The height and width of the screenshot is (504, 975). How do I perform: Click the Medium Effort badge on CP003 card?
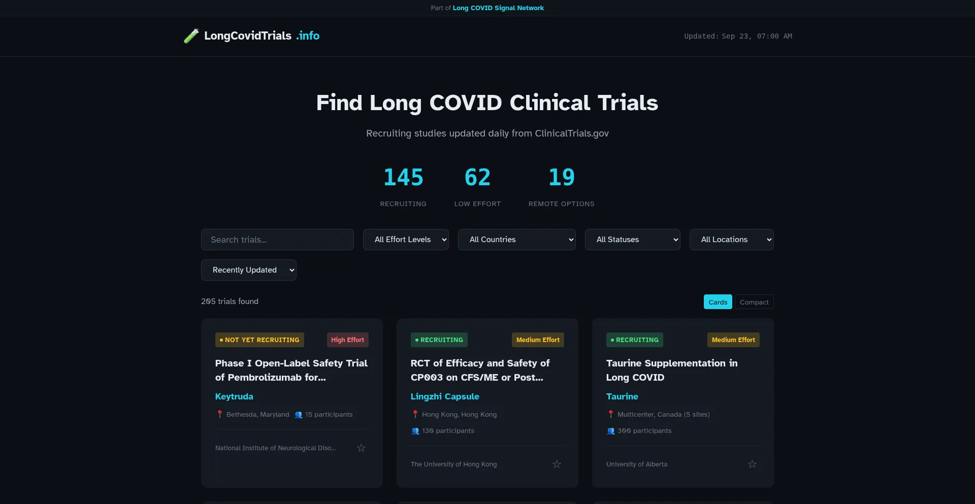coord(538,340)
